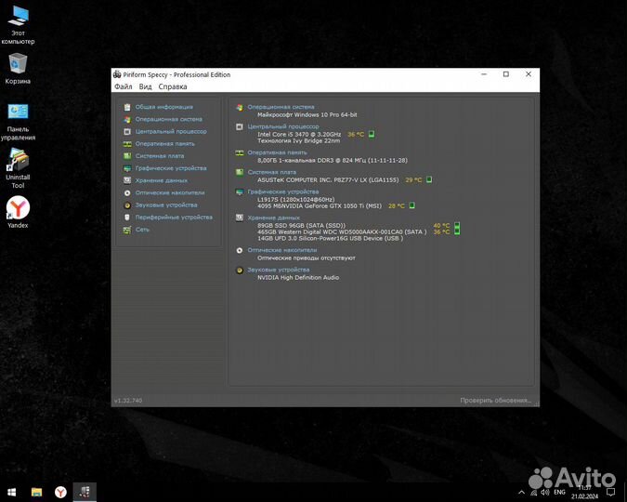Open Операционная система heading in summary
This screenshot has width=627, height=502.
point(281,107)
